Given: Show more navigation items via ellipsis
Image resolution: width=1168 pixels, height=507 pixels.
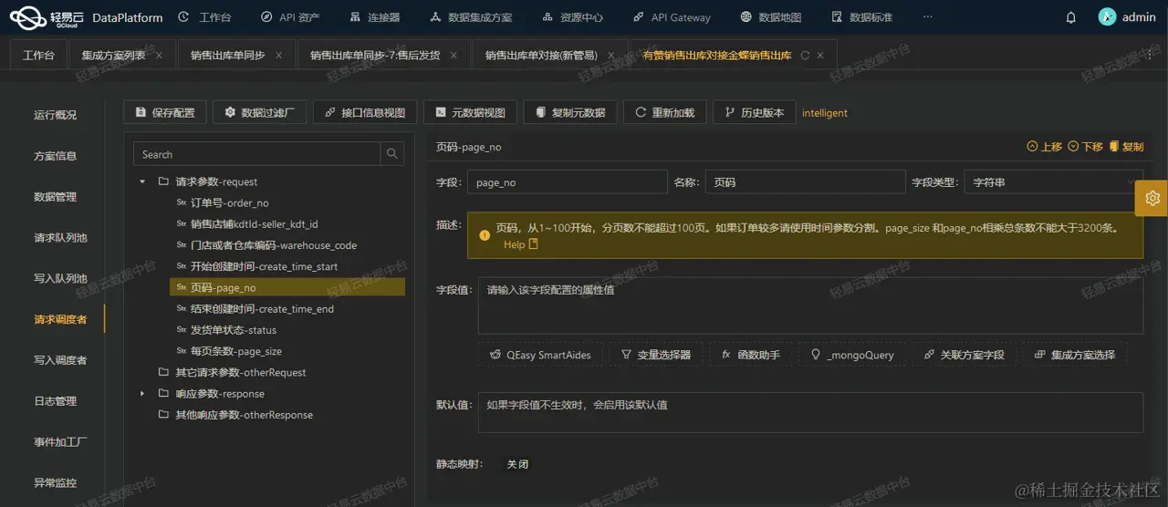Looking at the screenshot, I should (x=928, y=17).
